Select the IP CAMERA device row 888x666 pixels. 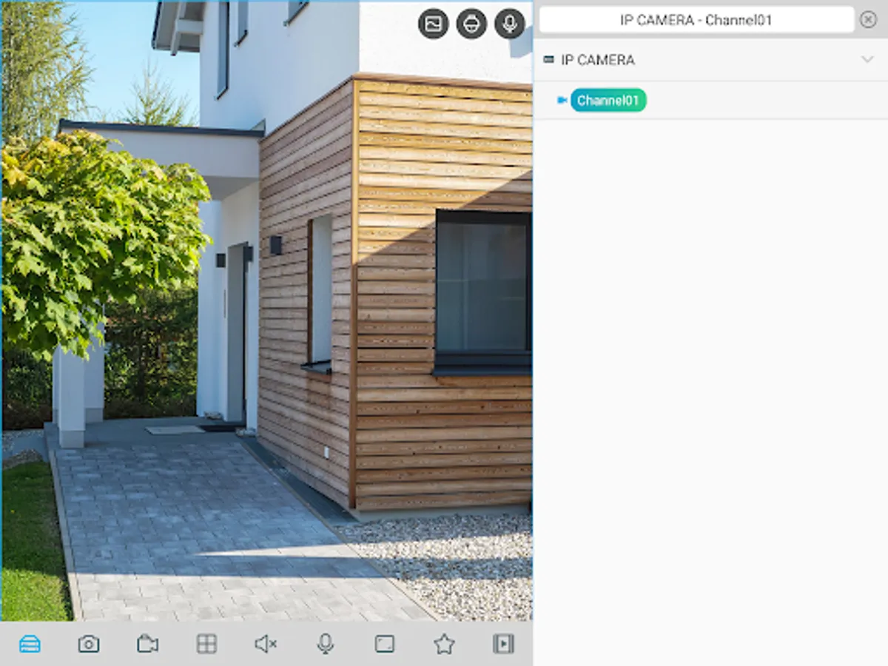point(710,60)
